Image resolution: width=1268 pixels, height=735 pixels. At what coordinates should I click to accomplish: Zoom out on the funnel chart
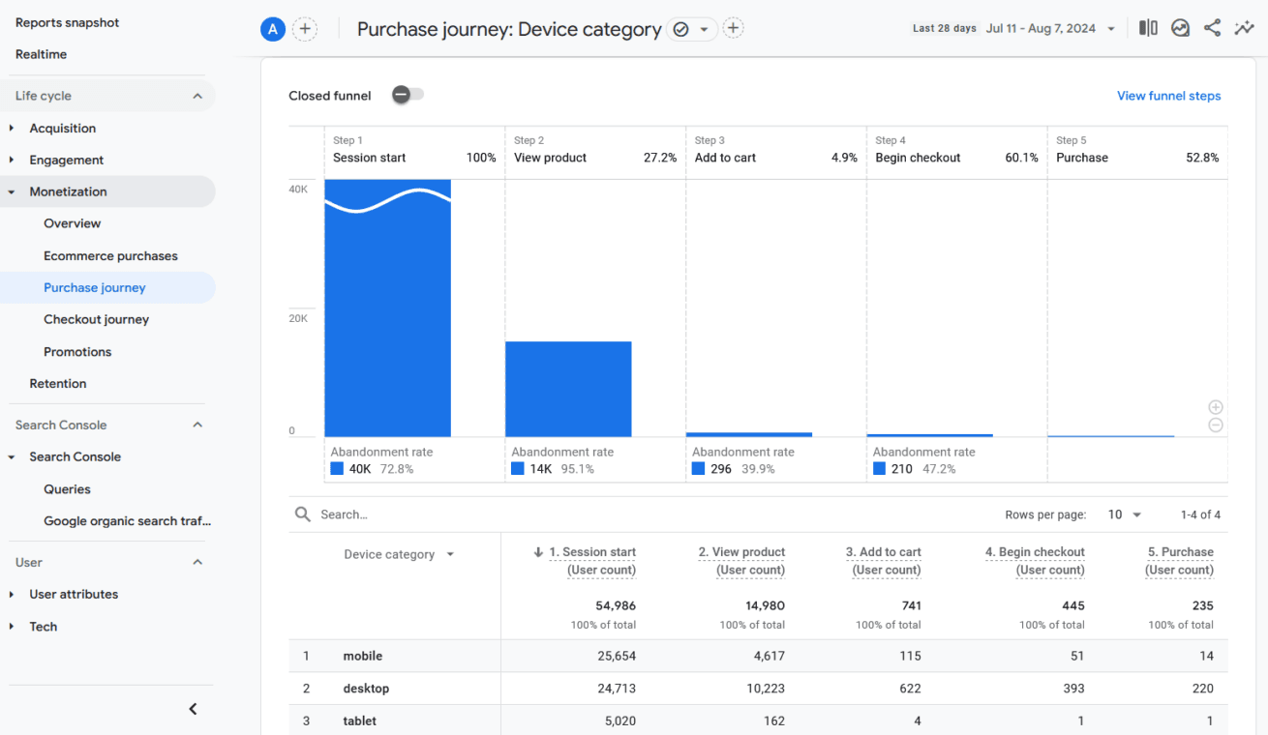[1216, 425]
